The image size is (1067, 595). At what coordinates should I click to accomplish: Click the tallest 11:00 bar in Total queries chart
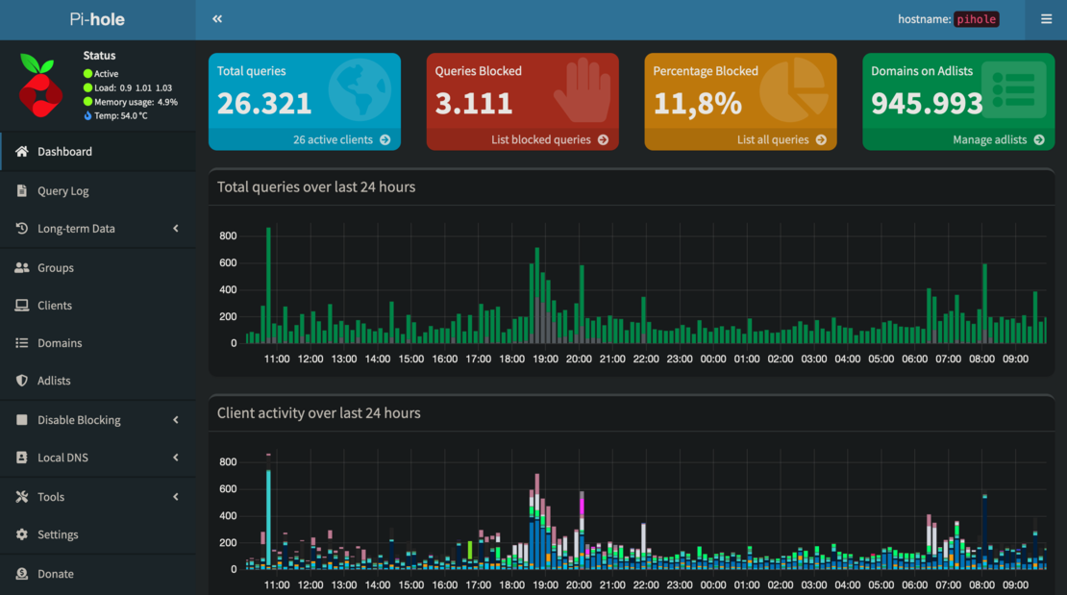(268, 288)
